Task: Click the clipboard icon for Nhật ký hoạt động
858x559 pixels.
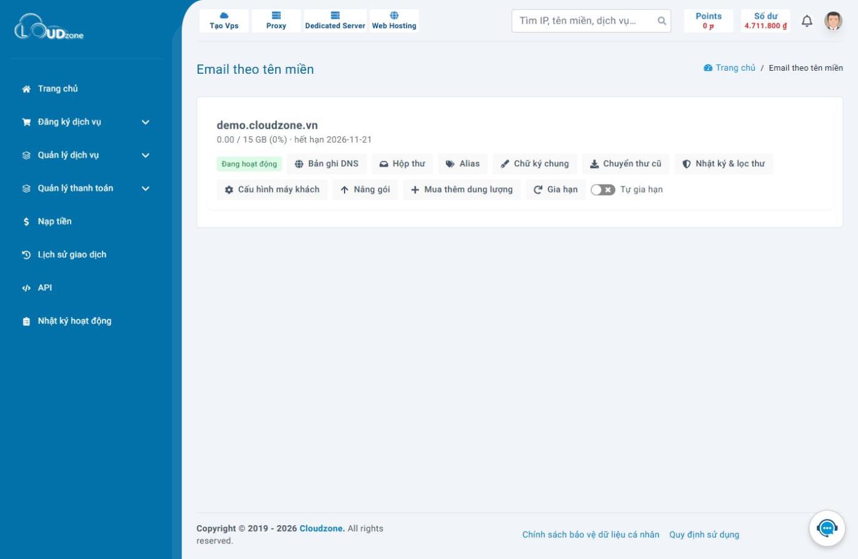Action: coord(26,321)
